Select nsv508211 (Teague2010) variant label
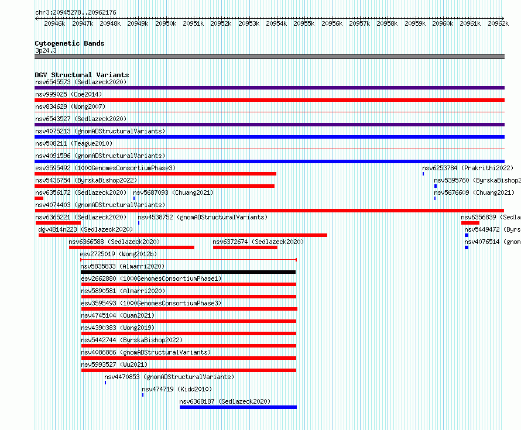This screenshot has width=521, height=430. [74, 143]
